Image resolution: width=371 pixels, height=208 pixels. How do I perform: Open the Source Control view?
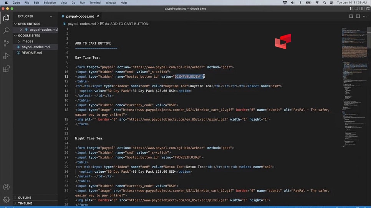(x=6, y=43)
